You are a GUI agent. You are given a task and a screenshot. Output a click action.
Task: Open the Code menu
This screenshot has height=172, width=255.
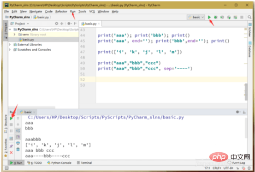tap(49, 12)
